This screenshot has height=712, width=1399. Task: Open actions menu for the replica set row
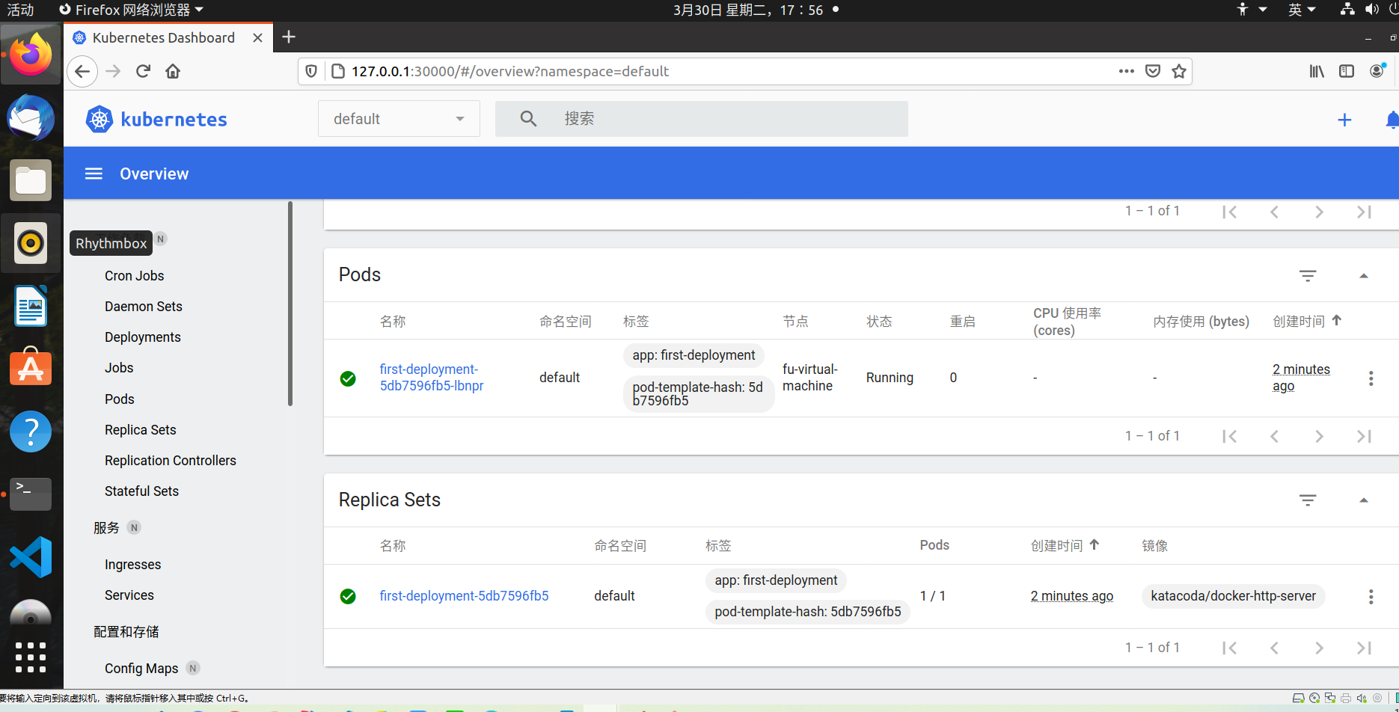[x=1371, y=597]
